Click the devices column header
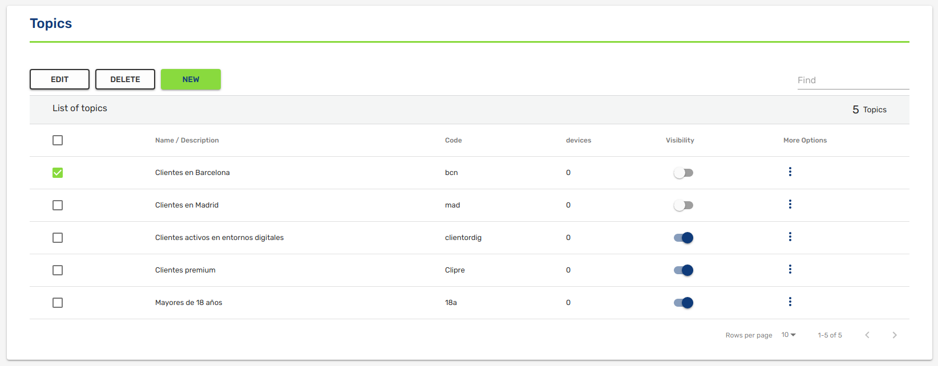This screenshot has height=366, width=938. pos(579,140)
